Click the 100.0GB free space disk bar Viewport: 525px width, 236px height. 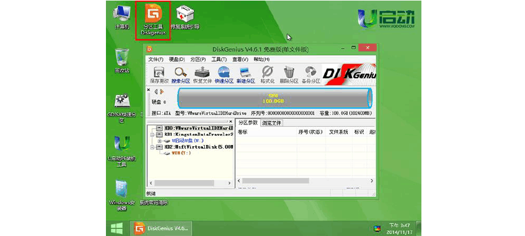click(x=274, y=99)
